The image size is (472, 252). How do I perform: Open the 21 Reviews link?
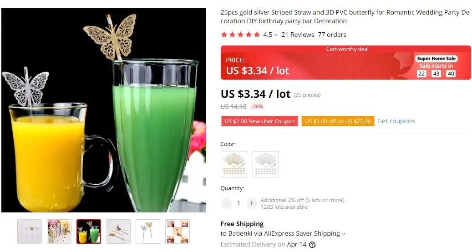pos(298,35)
